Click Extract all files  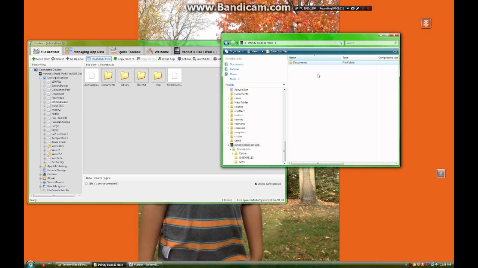[277, 51]
